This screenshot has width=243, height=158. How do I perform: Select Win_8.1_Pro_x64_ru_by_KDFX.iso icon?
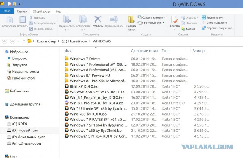66,97
